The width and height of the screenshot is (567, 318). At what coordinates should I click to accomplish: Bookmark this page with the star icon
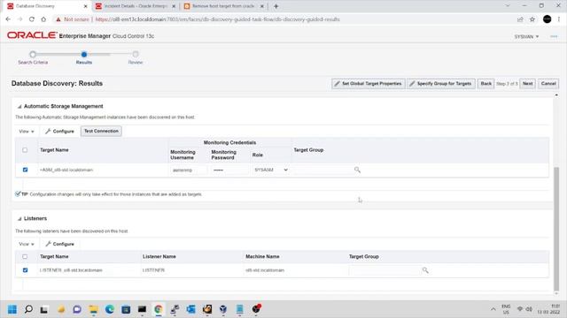(x=532, y=19)
